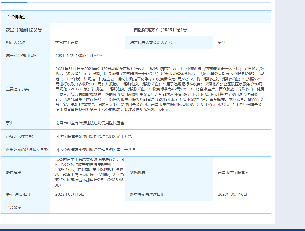305x231 pixels.
Task: Click the 全文公示 label cell
Action: pos(25,207)
